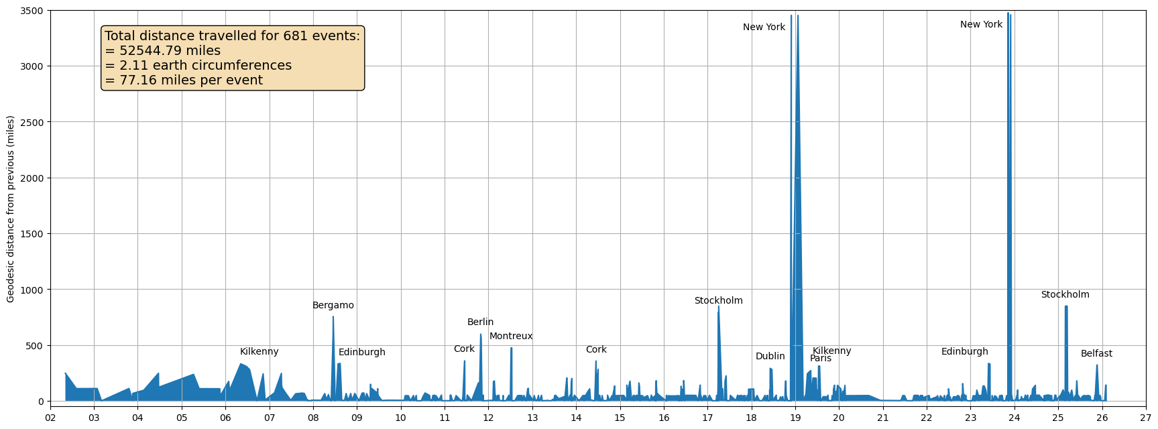Screen dimensions: 1158x429
Task: Click the Stockholm label near tick 25
Action: (x=1064, y=295)
